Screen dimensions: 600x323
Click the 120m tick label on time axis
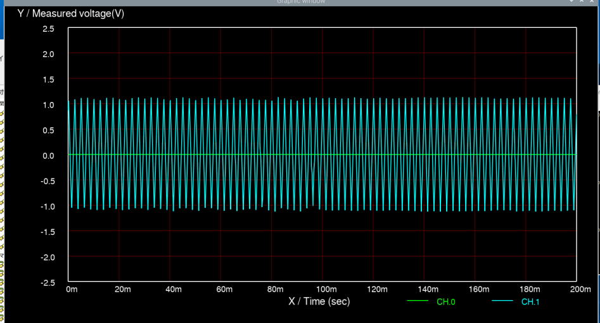[377, 289]
